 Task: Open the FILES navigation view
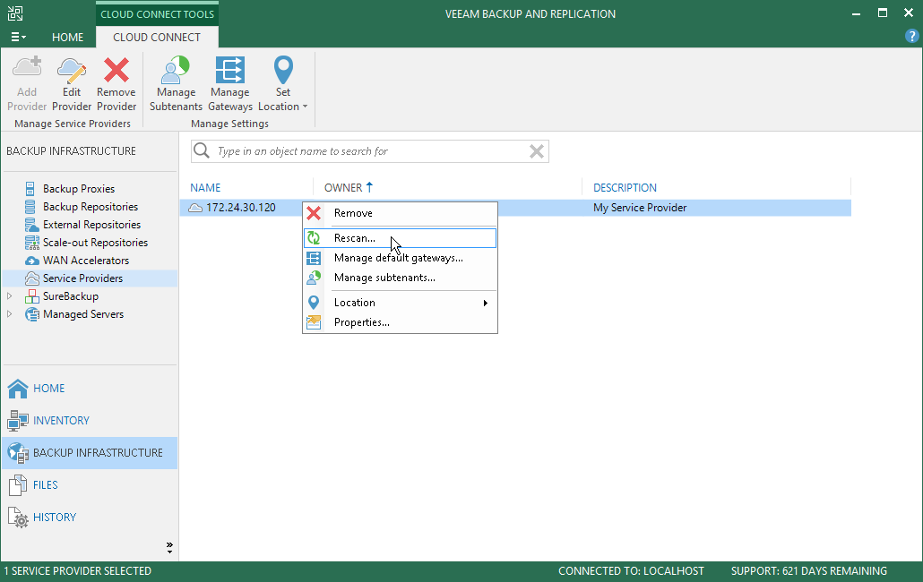[90, 485]
